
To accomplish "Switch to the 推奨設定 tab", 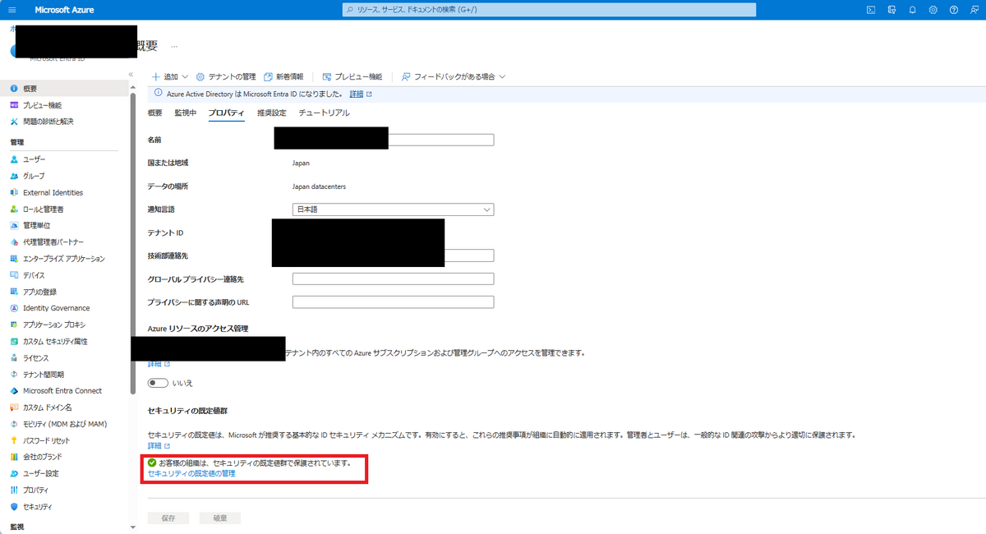I will 272,113.
